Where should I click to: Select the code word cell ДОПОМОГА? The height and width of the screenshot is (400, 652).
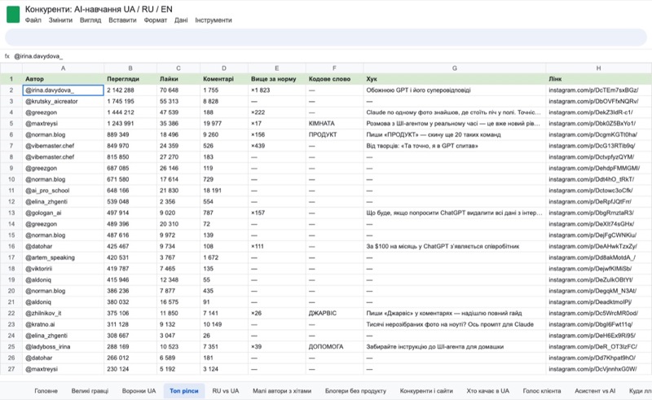(335, 347)
